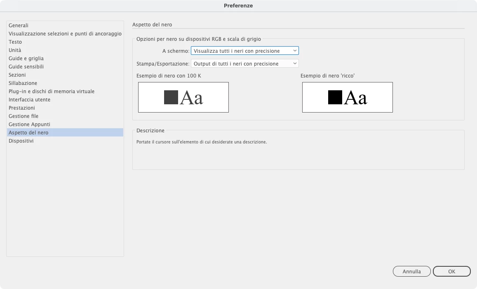The width and height of the screenshot is (477, 289).
Task: Open the Testo preferences section
Action: (x=65, y=42)
